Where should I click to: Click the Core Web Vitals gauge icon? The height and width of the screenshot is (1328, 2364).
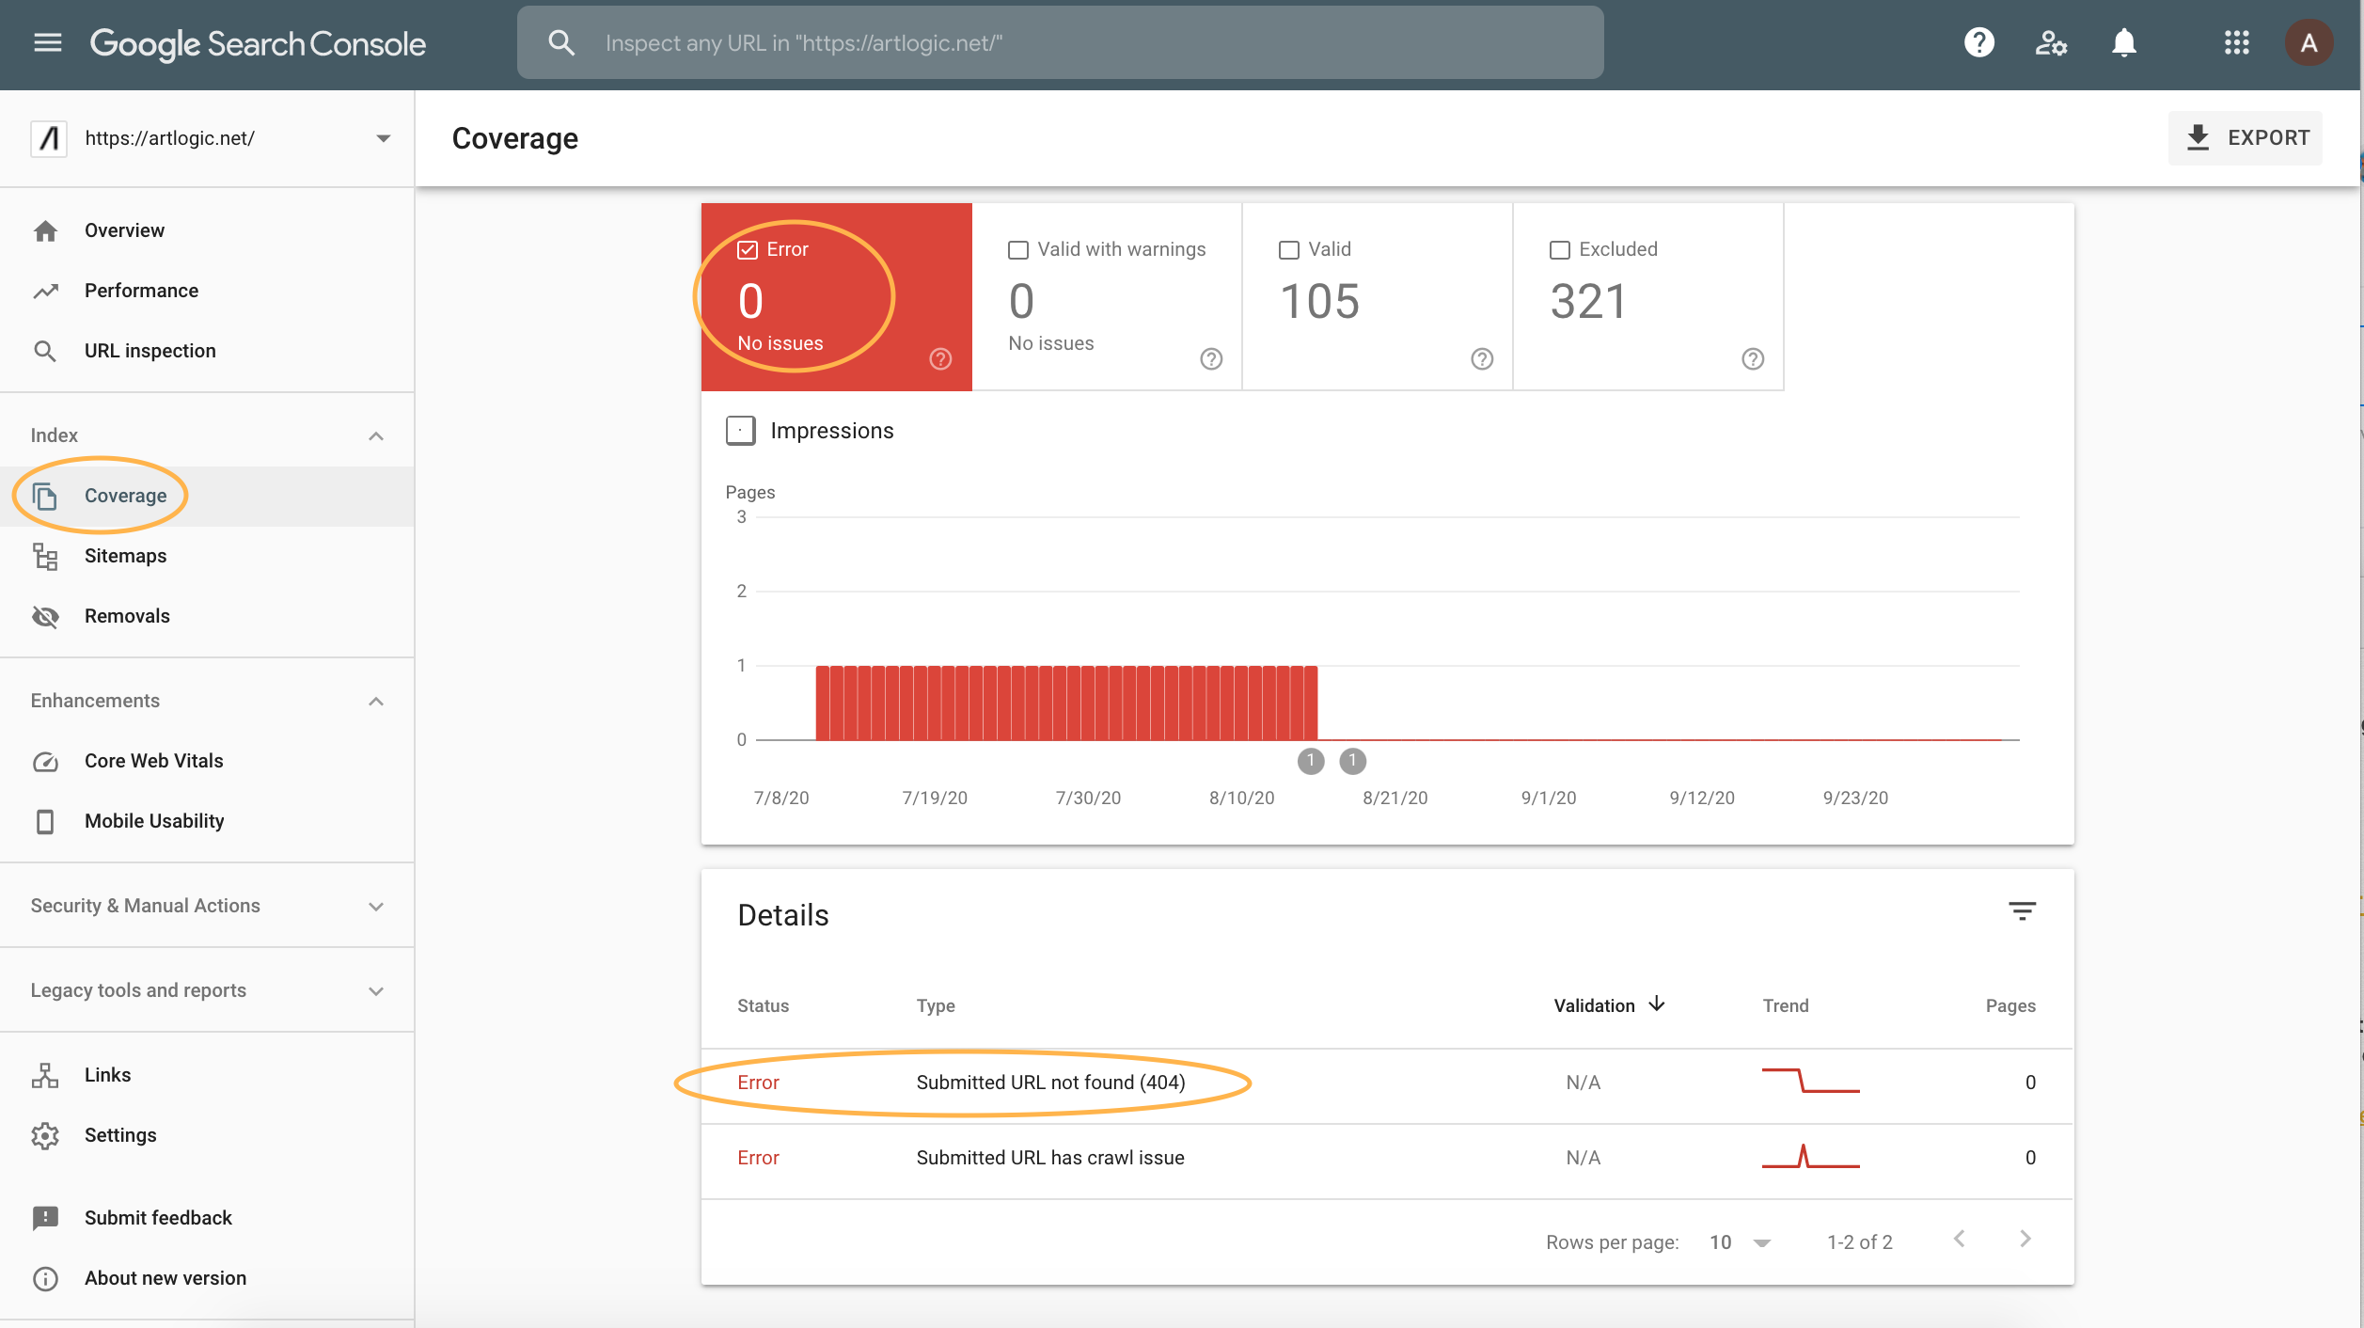click(x=45, y=762)
